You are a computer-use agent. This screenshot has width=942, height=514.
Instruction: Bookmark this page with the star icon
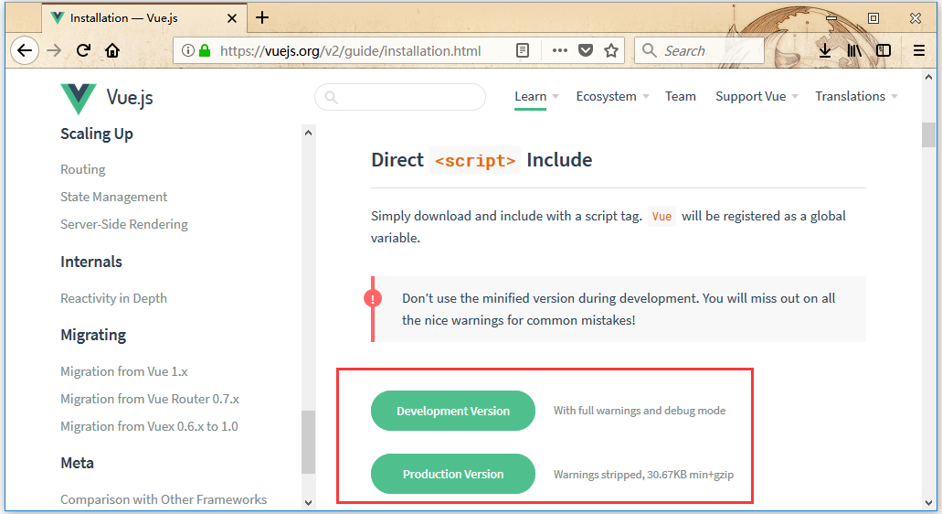coord(611,51)
